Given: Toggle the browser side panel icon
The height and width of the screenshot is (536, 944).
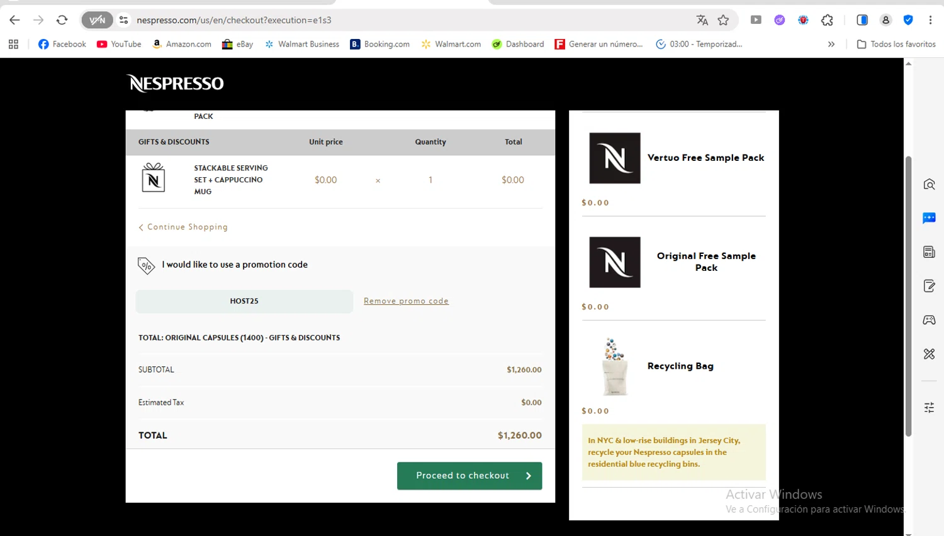Looking at the screenshot, I should 862,20.
